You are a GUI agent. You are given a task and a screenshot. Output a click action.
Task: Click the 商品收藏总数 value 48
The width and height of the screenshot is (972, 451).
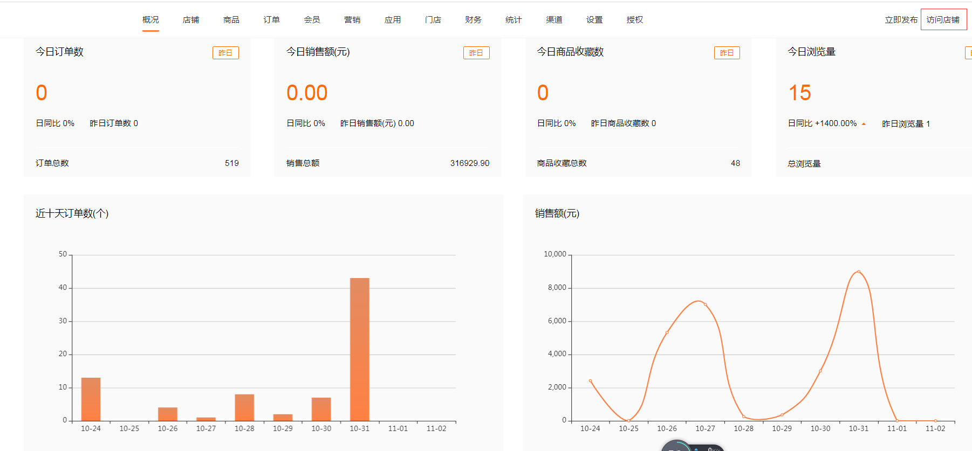tap(735, 163)
